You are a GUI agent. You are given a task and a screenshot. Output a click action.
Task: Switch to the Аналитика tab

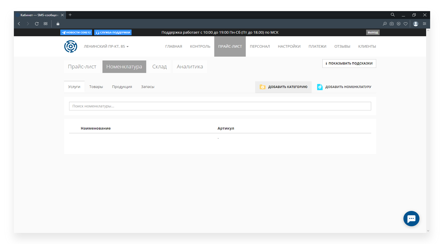pyautogui.click(x=190, y=67)
